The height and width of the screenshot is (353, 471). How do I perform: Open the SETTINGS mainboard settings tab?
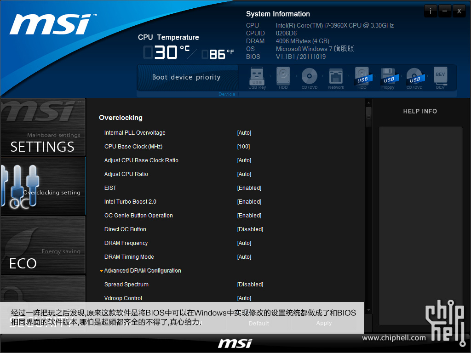pos(43,127)
